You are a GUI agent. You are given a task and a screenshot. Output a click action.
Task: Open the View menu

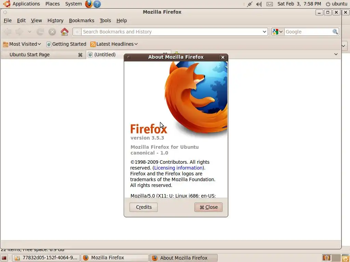click(x=36, y=20)
